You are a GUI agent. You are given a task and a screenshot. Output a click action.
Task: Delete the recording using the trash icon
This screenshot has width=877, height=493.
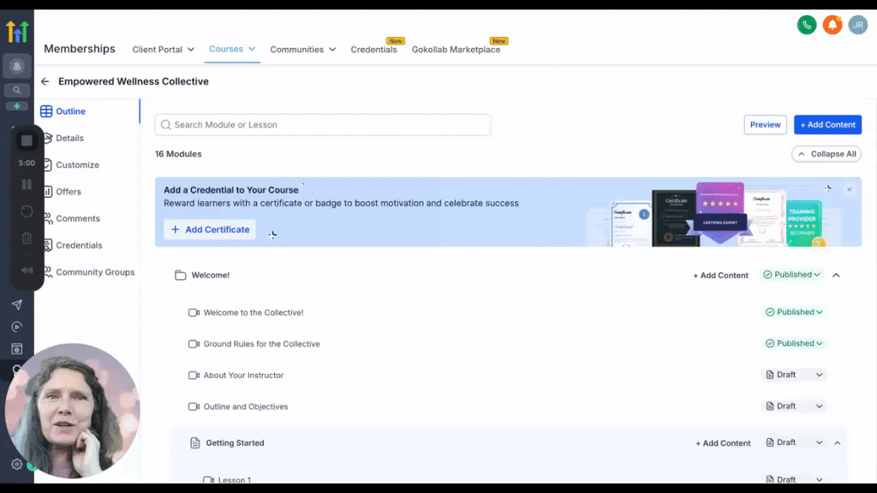point(27,238)
